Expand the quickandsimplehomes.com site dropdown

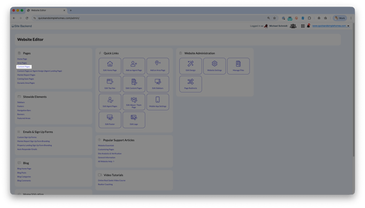[x=331, y=26]
